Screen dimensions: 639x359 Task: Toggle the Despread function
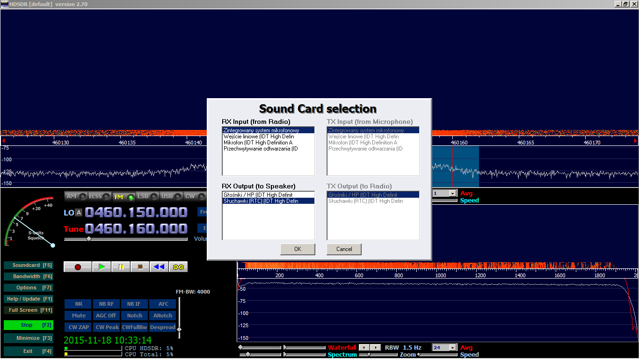point(163,327)
